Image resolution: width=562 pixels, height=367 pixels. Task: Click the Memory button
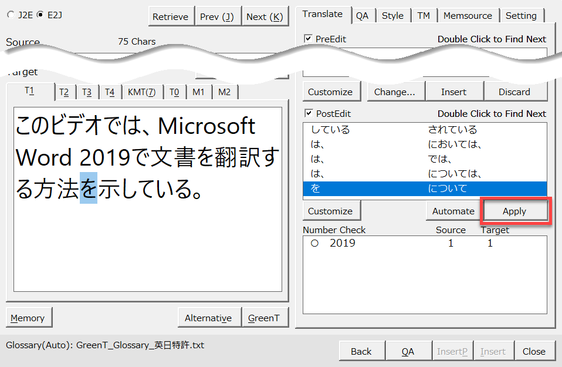pos(28,318)
